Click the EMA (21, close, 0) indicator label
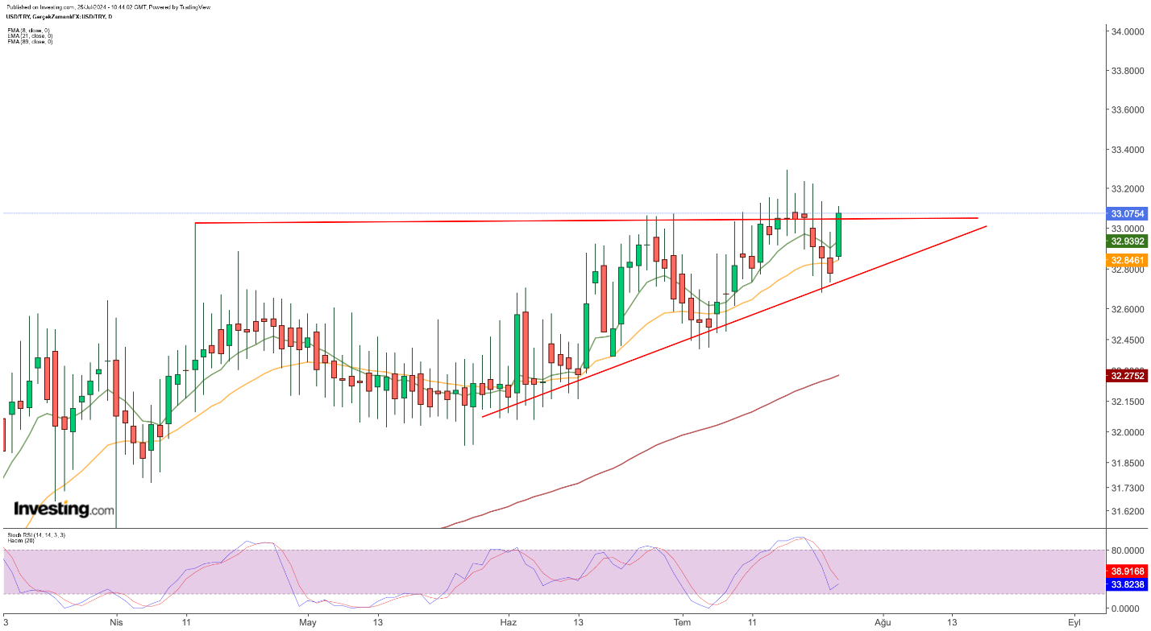The height and width of the screenshot is (631, 1151). (x=30, y=36)
